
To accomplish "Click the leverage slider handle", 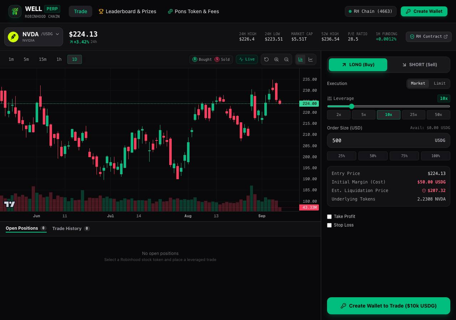I will pos(352,106).
